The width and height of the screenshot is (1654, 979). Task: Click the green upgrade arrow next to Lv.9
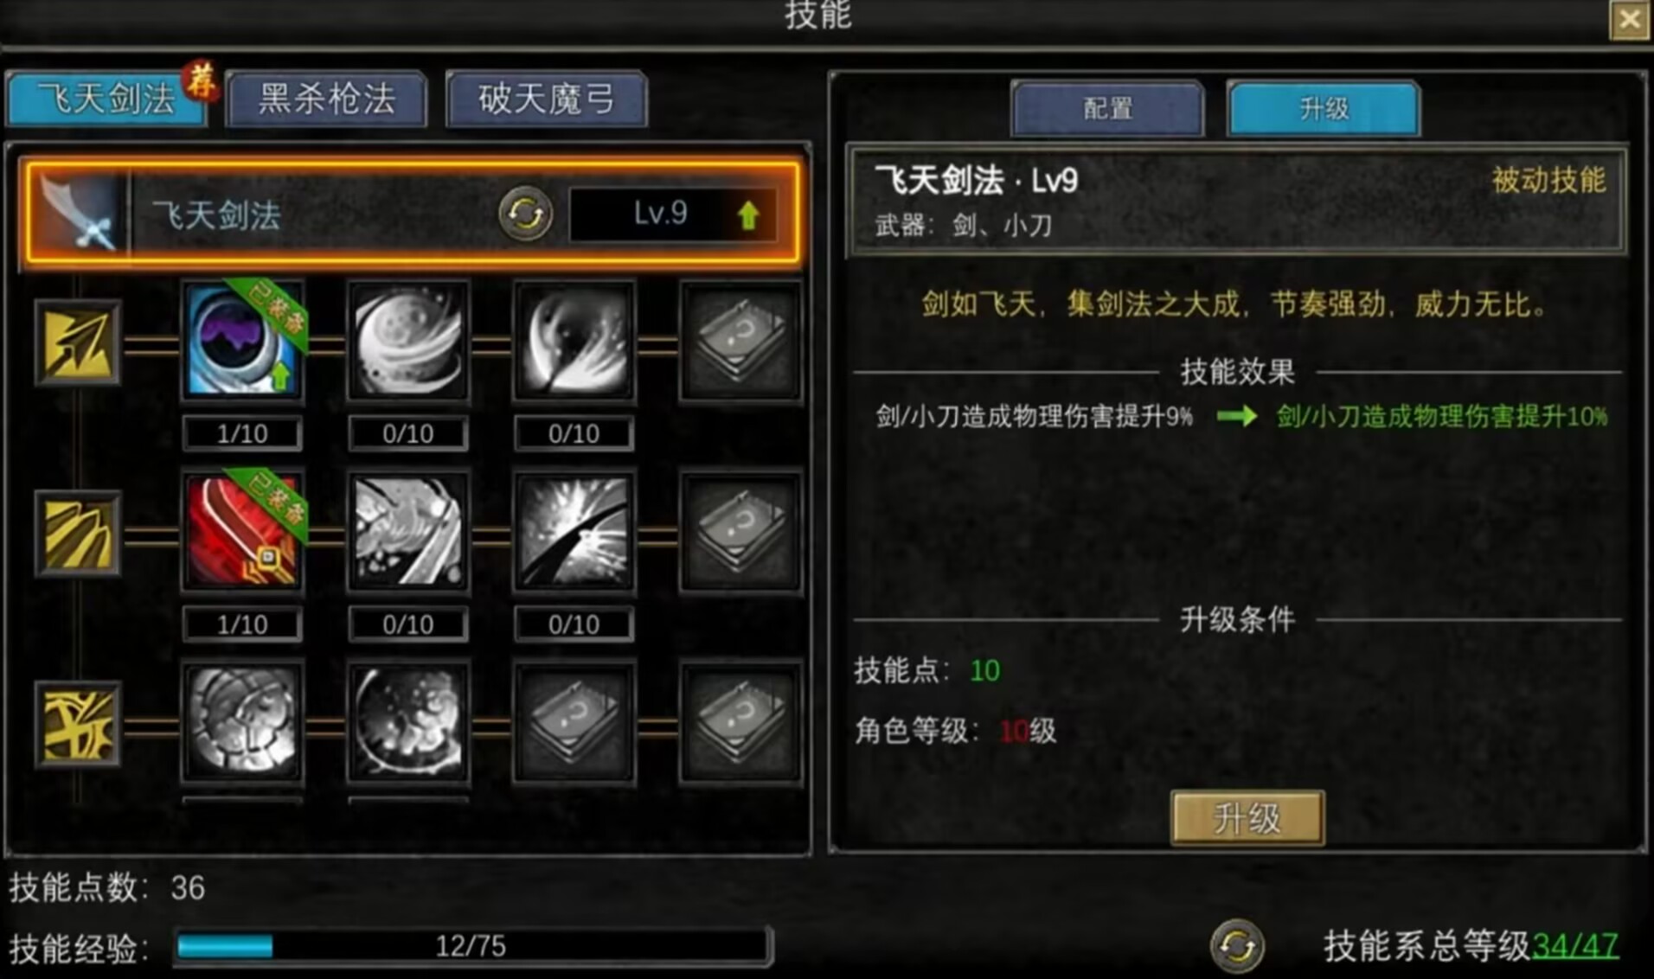pos(748,214)
